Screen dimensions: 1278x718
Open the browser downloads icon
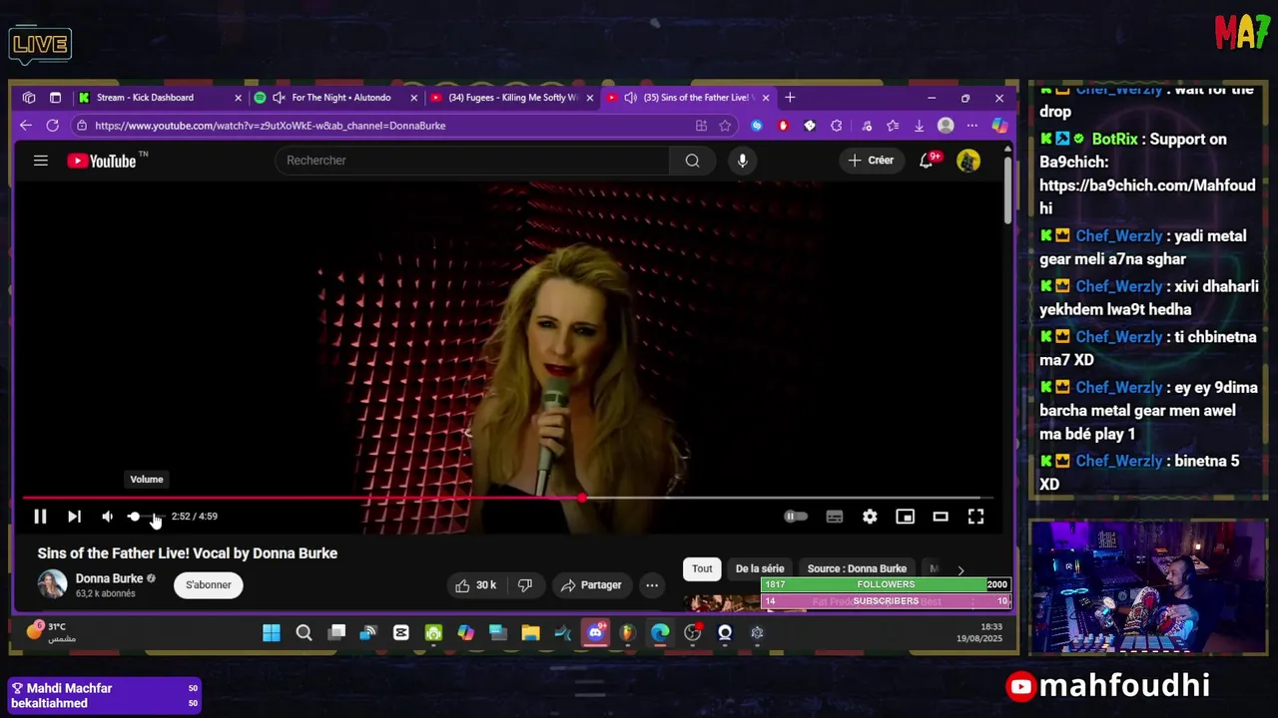point(919,126)
